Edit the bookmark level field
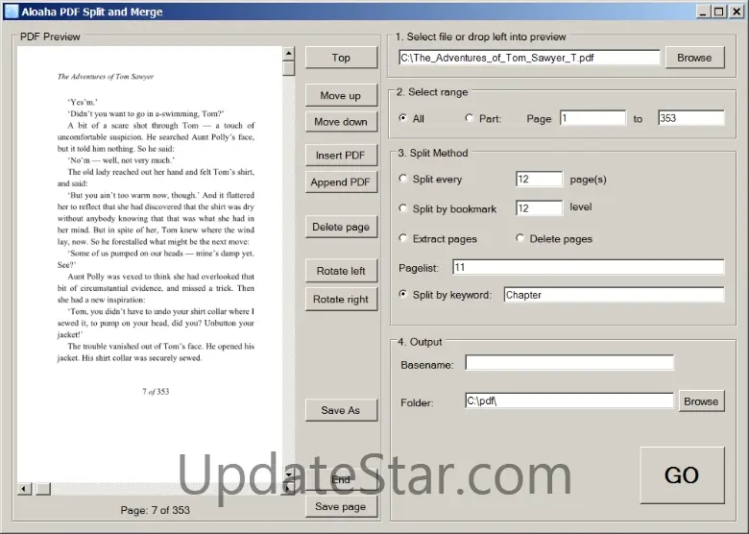Image resolution: width=749 pixels, height=534 pixels. pyautogui.click(x=540, y=208)
